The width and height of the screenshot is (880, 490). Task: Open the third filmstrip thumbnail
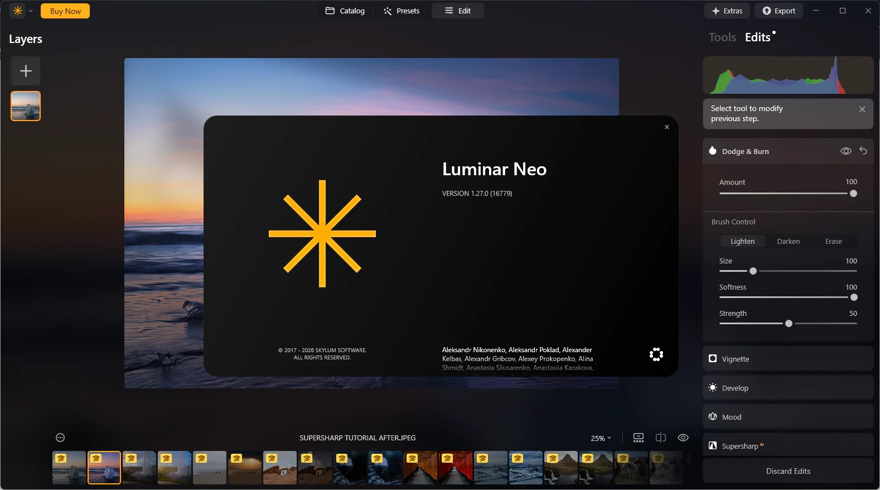coord(139,468)
